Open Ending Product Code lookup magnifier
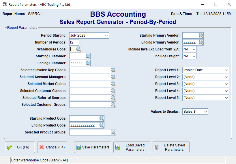Viewport: 236px width, 164px height. [102, 125]
